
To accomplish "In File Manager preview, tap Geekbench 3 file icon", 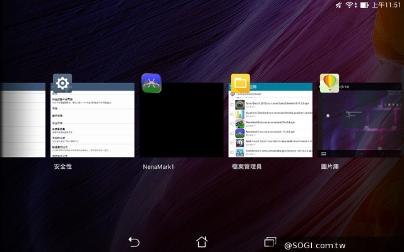I will 240,152.
